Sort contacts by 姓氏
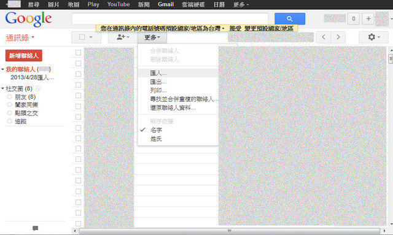The width and height of the screenshot is (393, 235). point(156,139)
